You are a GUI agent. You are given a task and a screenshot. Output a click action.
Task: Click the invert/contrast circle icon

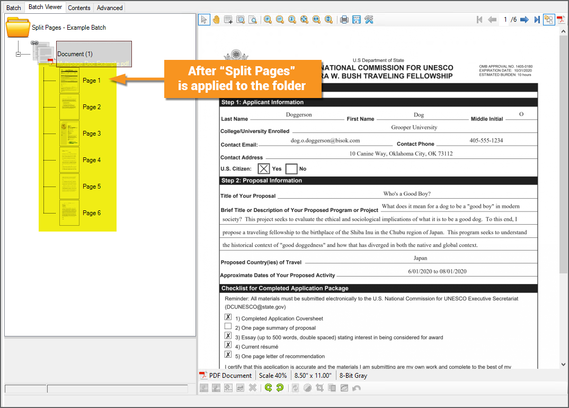point(307,388)
